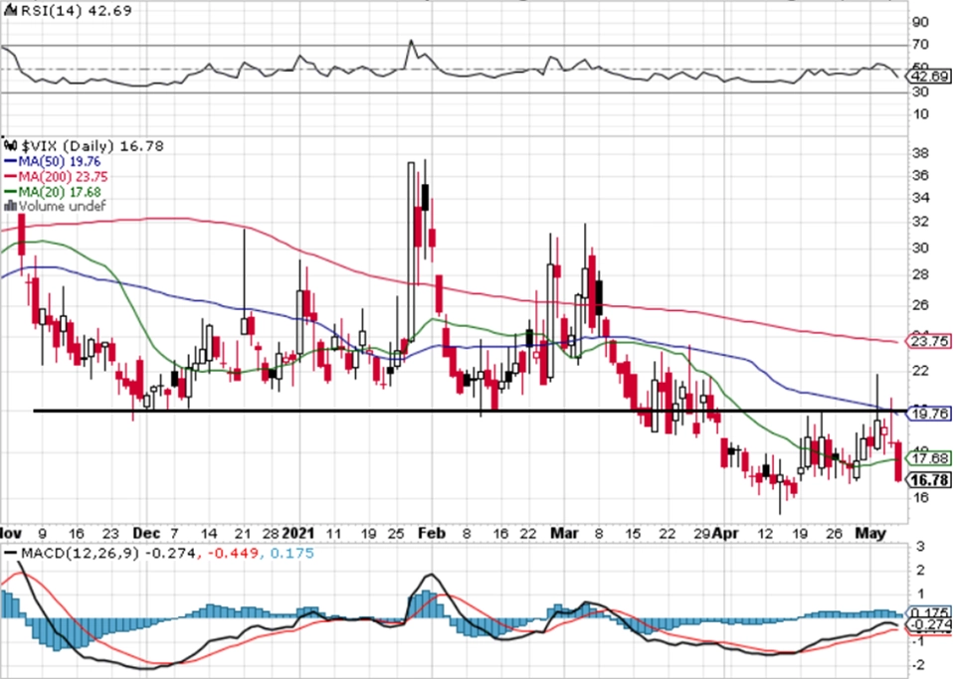Click the Apr label on date axis

725,533
